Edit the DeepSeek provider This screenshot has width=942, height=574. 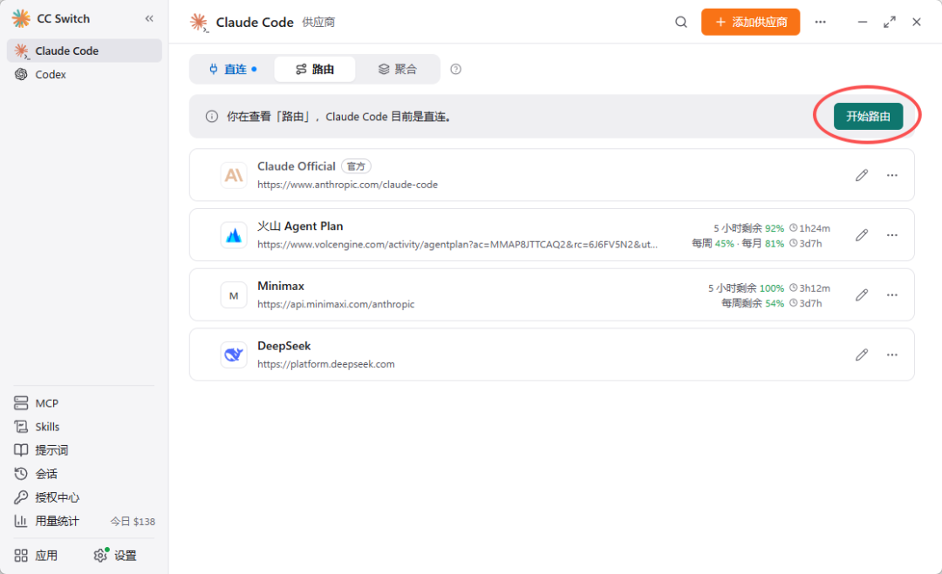862,355
